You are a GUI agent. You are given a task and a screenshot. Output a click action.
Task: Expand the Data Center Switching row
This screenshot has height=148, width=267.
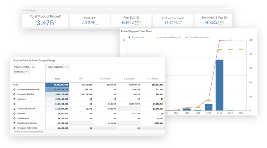[14, 123]
